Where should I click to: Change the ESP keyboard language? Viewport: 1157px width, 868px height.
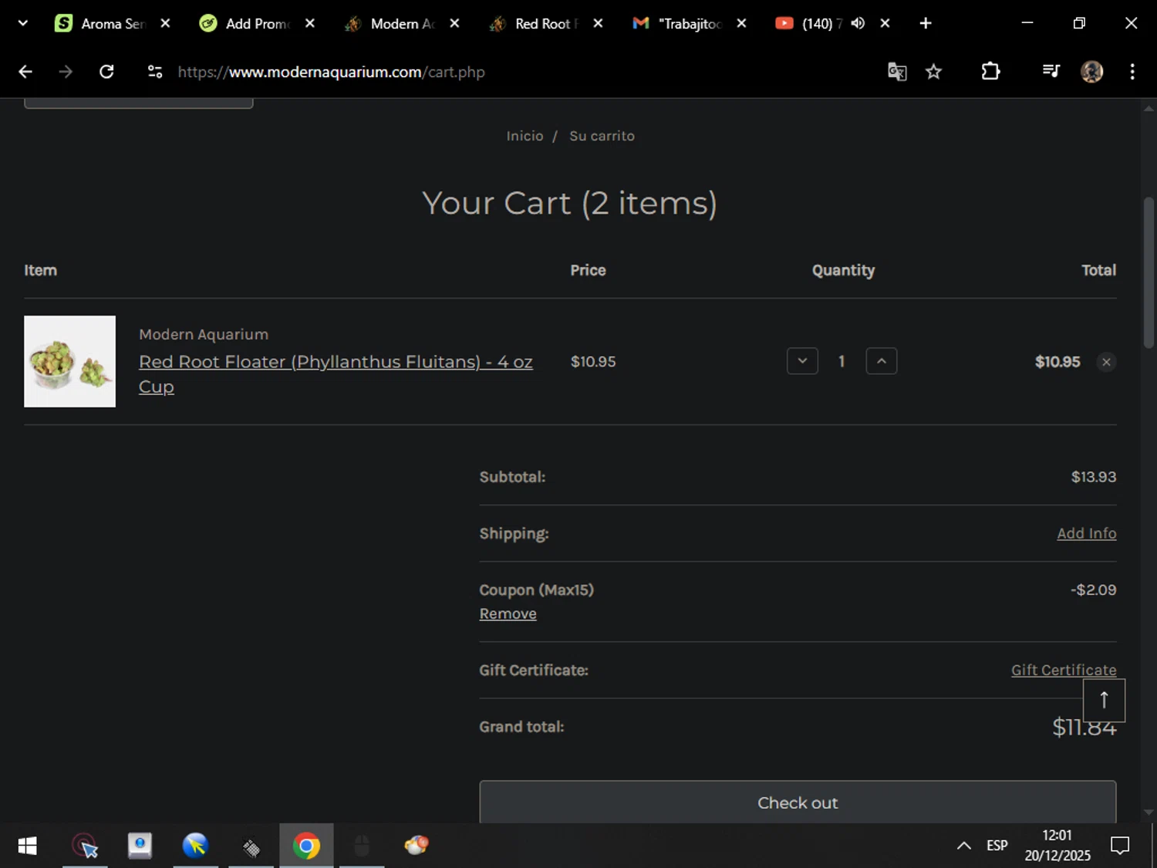997,846
